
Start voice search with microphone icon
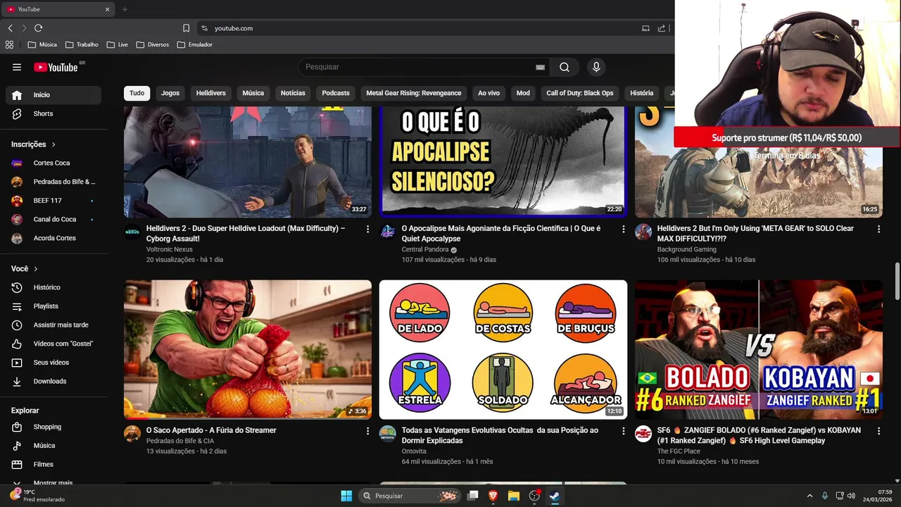pyautogui.click(x=596, y=67)
